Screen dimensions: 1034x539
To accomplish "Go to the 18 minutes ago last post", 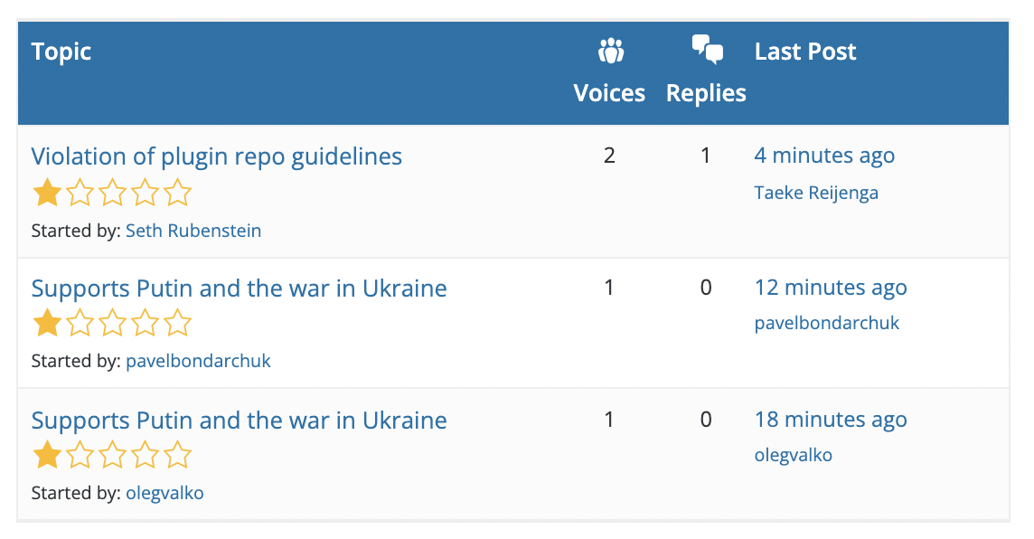I will tap(831, 420).
